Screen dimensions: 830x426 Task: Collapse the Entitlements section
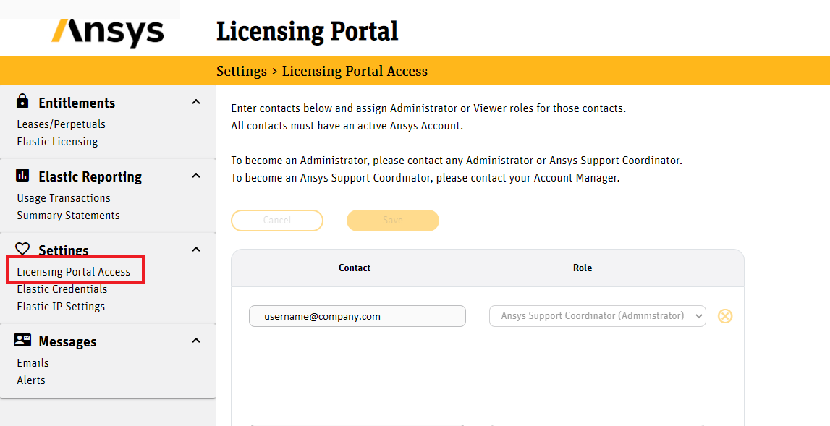click(196, 101)
